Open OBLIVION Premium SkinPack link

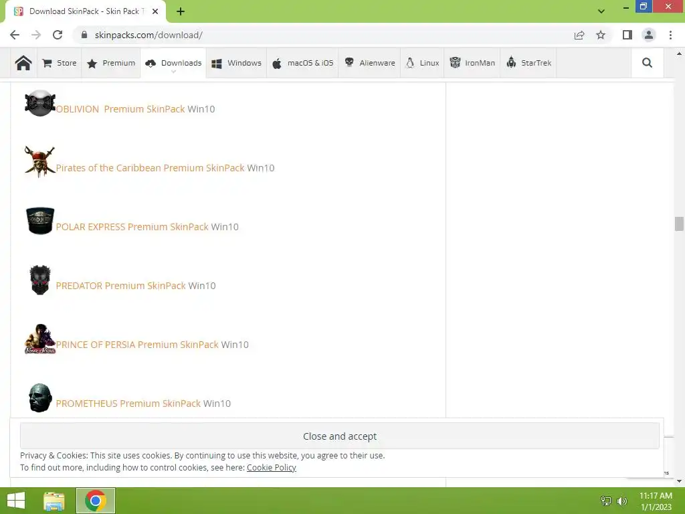[120, 109]
